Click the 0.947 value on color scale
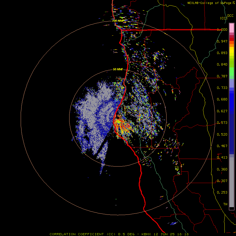Viewport: 236px width, 236px height. pyautogui.click(x=222, y=41)
